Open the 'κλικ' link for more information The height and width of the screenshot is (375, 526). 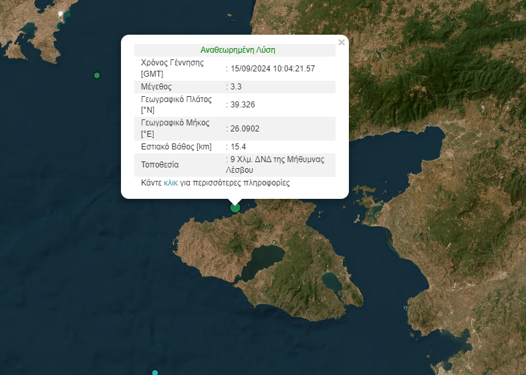[x=170, y=183]
